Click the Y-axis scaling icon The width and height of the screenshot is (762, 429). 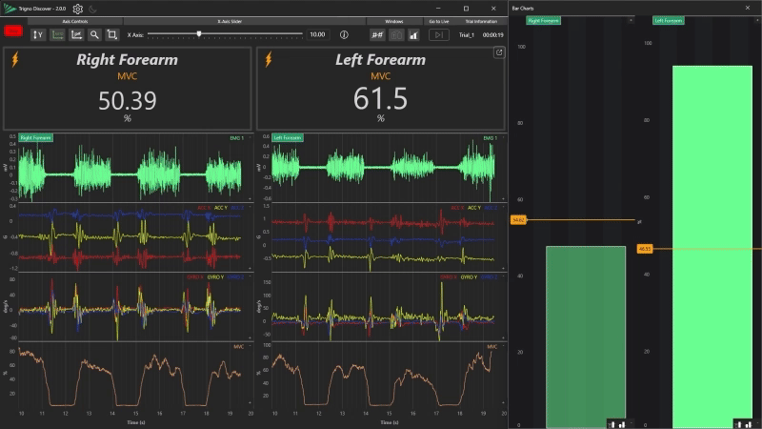[38, 34]
